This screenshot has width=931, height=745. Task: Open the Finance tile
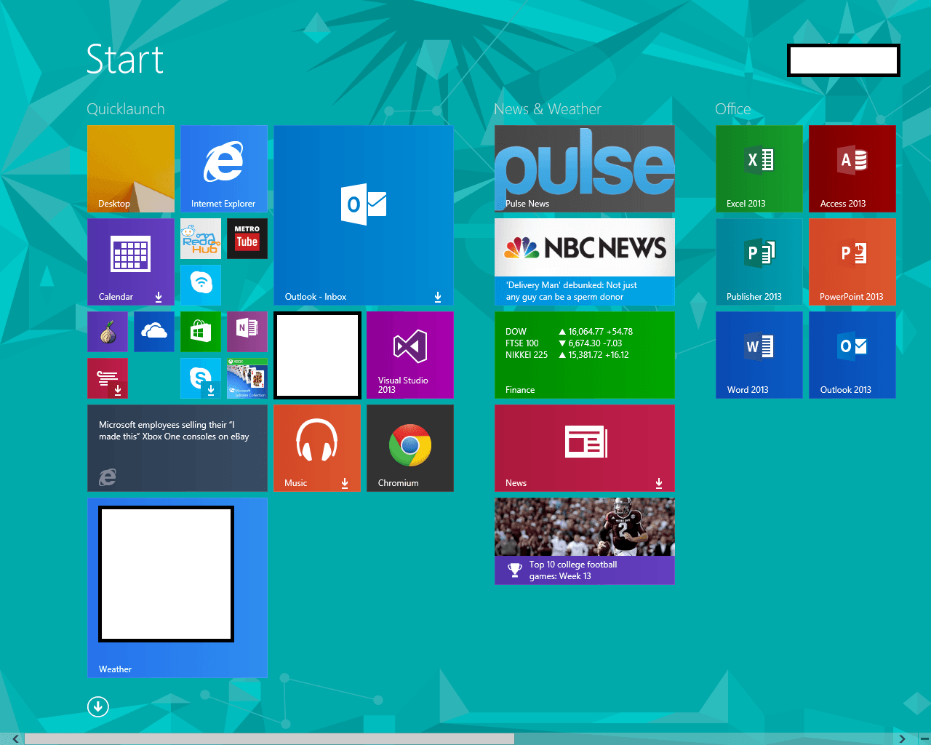click(585, 355)
